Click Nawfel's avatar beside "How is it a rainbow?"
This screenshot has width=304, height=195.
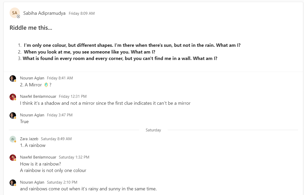coord(13,157)
